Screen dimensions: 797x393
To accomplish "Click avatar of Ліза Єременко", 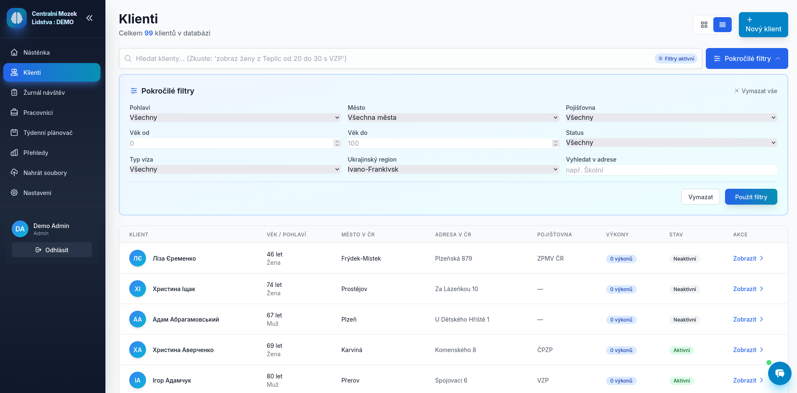I will 138,259.
